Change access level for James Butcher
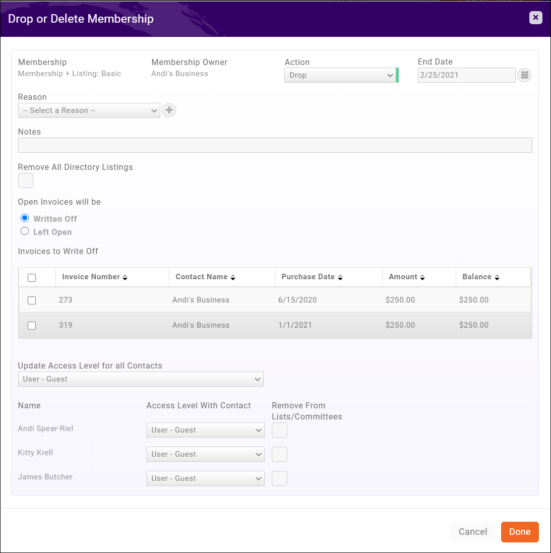The width and height of the screenshot is (551, 553). (205, 478)
